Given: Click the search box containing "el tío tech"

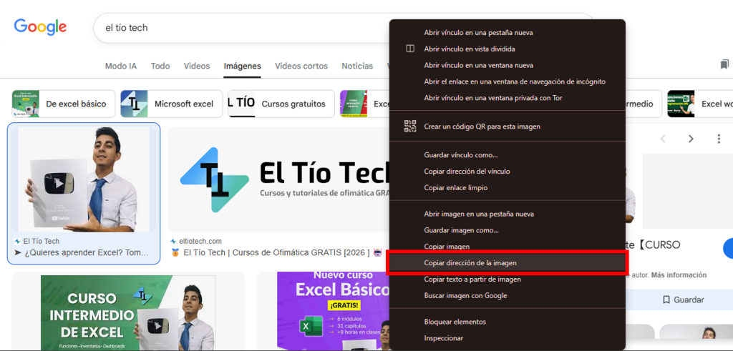Looking at the screenshot, I should (243, 28).
